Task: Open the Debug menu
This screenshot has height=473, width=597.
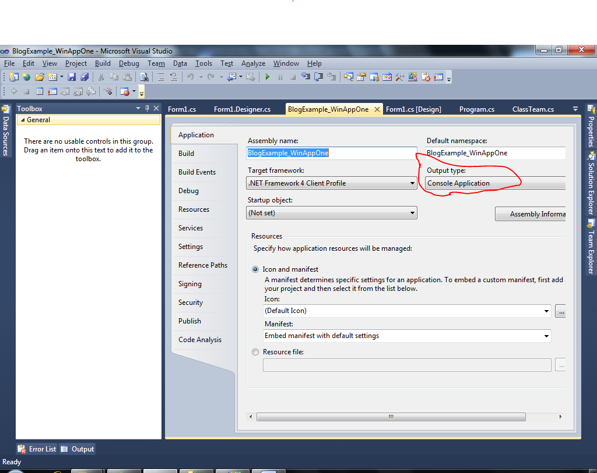Action: [129, 63]
